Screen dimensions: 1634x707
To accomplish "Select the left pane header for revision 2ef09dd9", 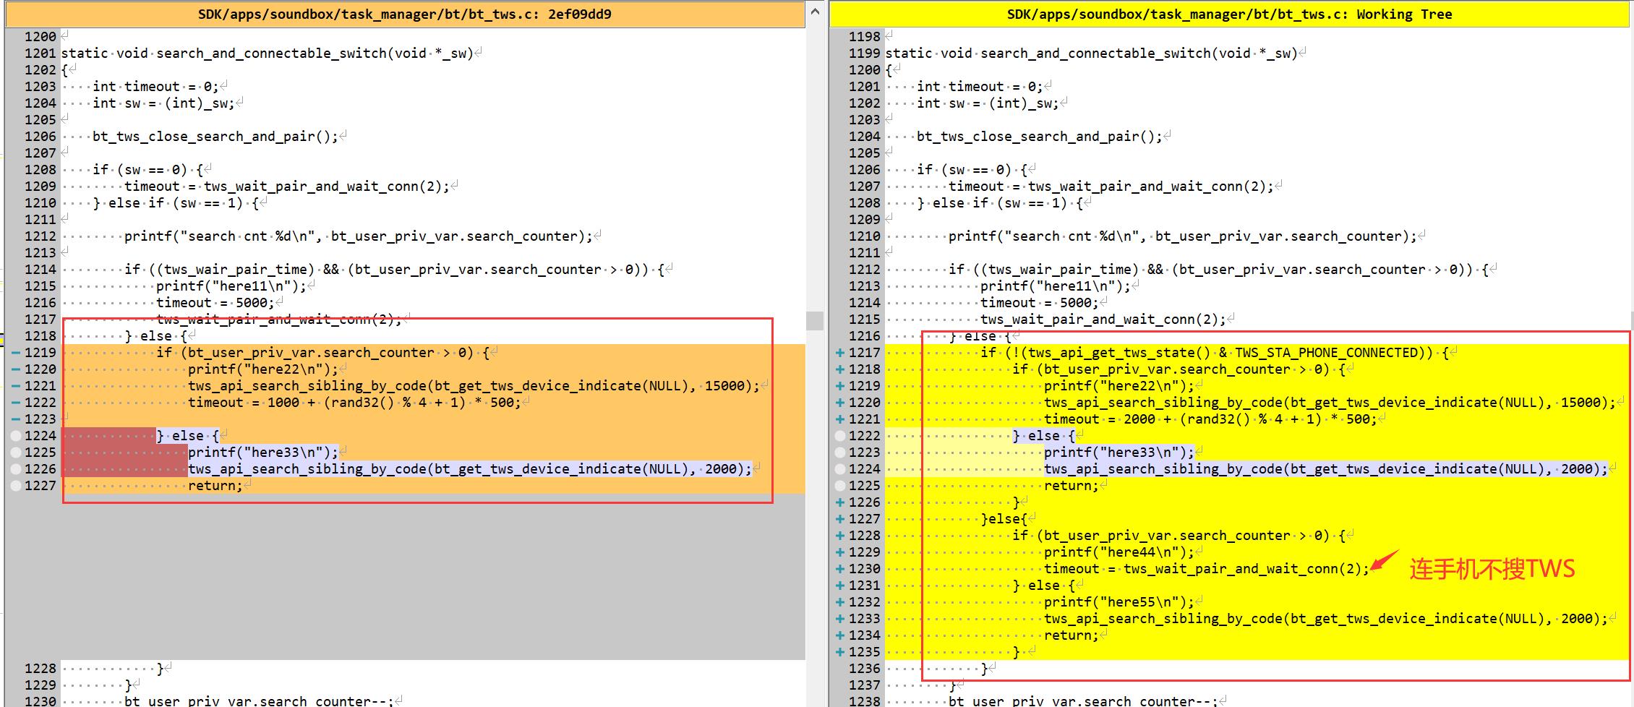I will click(405, 14).
